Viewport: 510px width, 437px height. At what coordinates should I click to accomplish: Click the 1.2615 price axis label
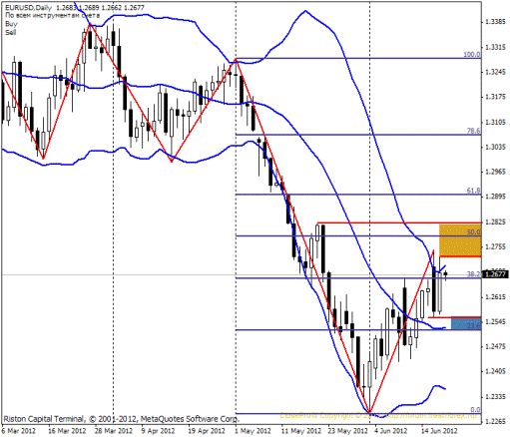pos(495,297)
